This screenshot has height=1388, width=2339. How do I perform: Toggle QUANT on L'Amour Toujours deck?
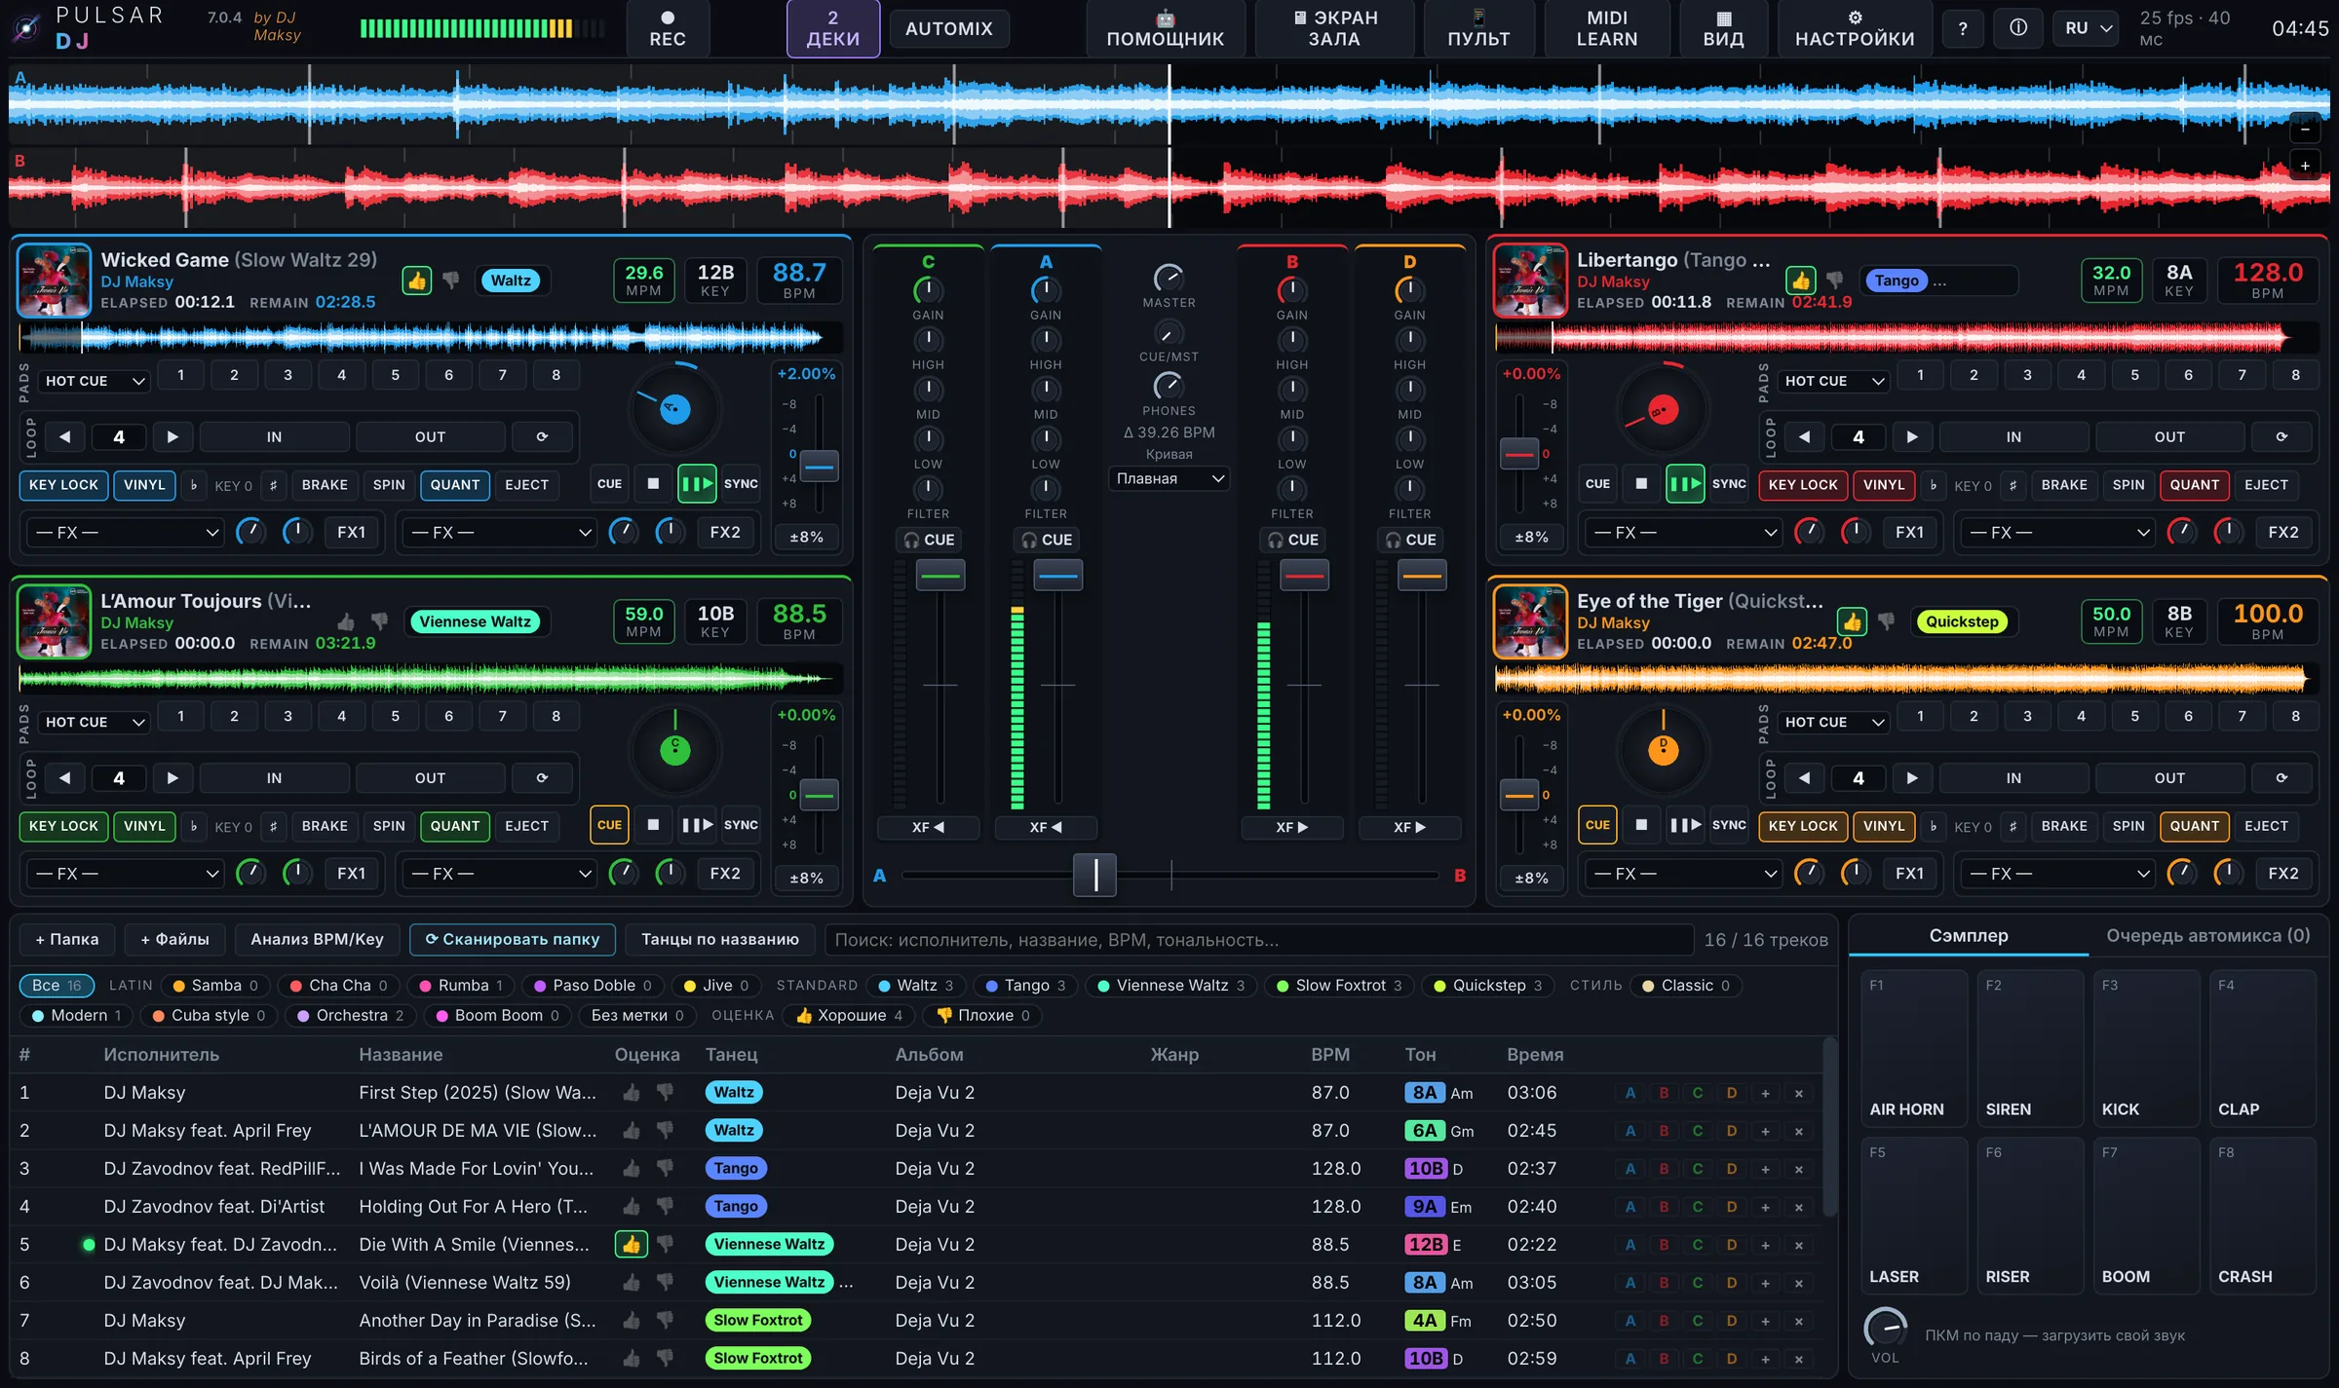click(455, 826)
